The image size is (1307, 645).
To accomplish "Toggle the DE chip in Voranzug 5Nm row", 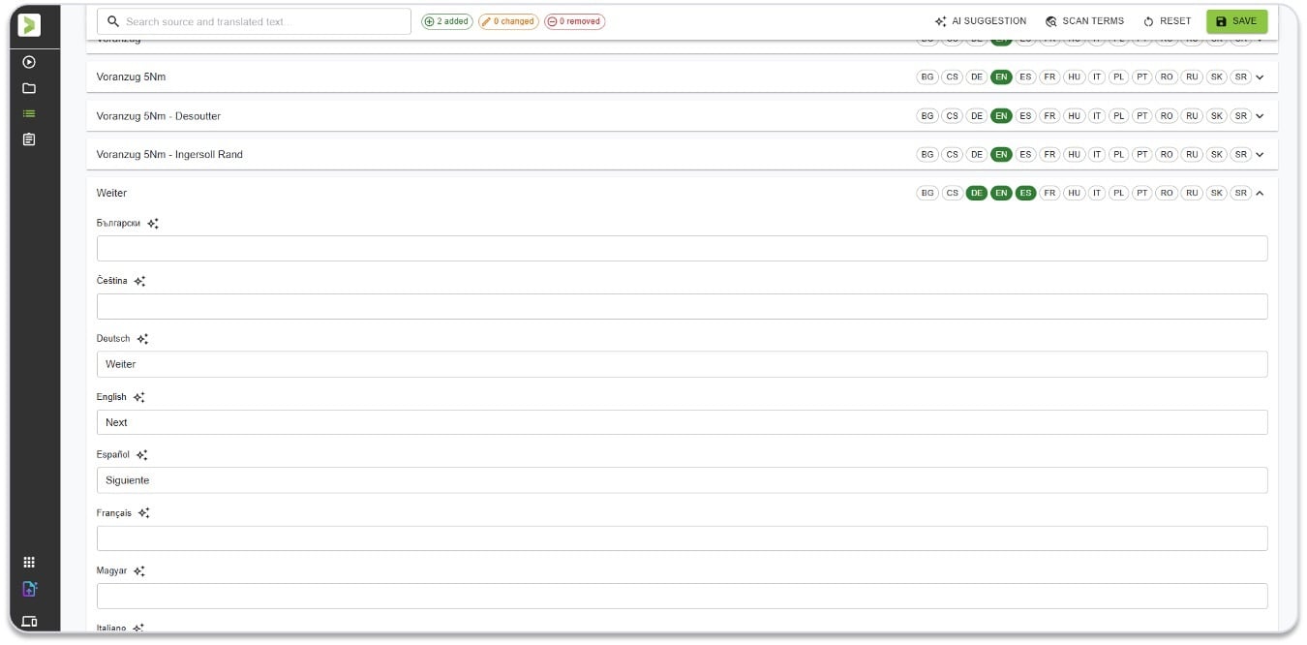I will [x=977, y=77].
